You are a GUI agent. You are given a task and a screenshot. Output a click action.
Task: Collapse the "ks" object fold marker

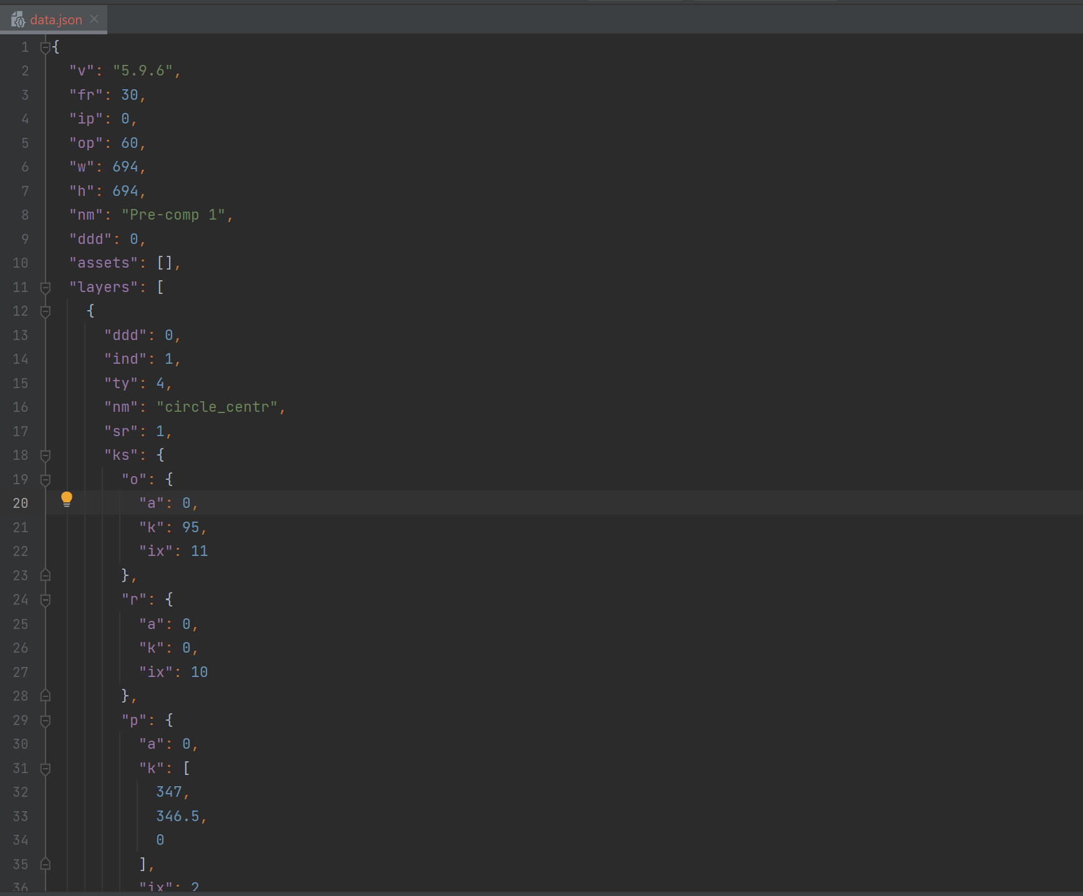tap(44, 455)
